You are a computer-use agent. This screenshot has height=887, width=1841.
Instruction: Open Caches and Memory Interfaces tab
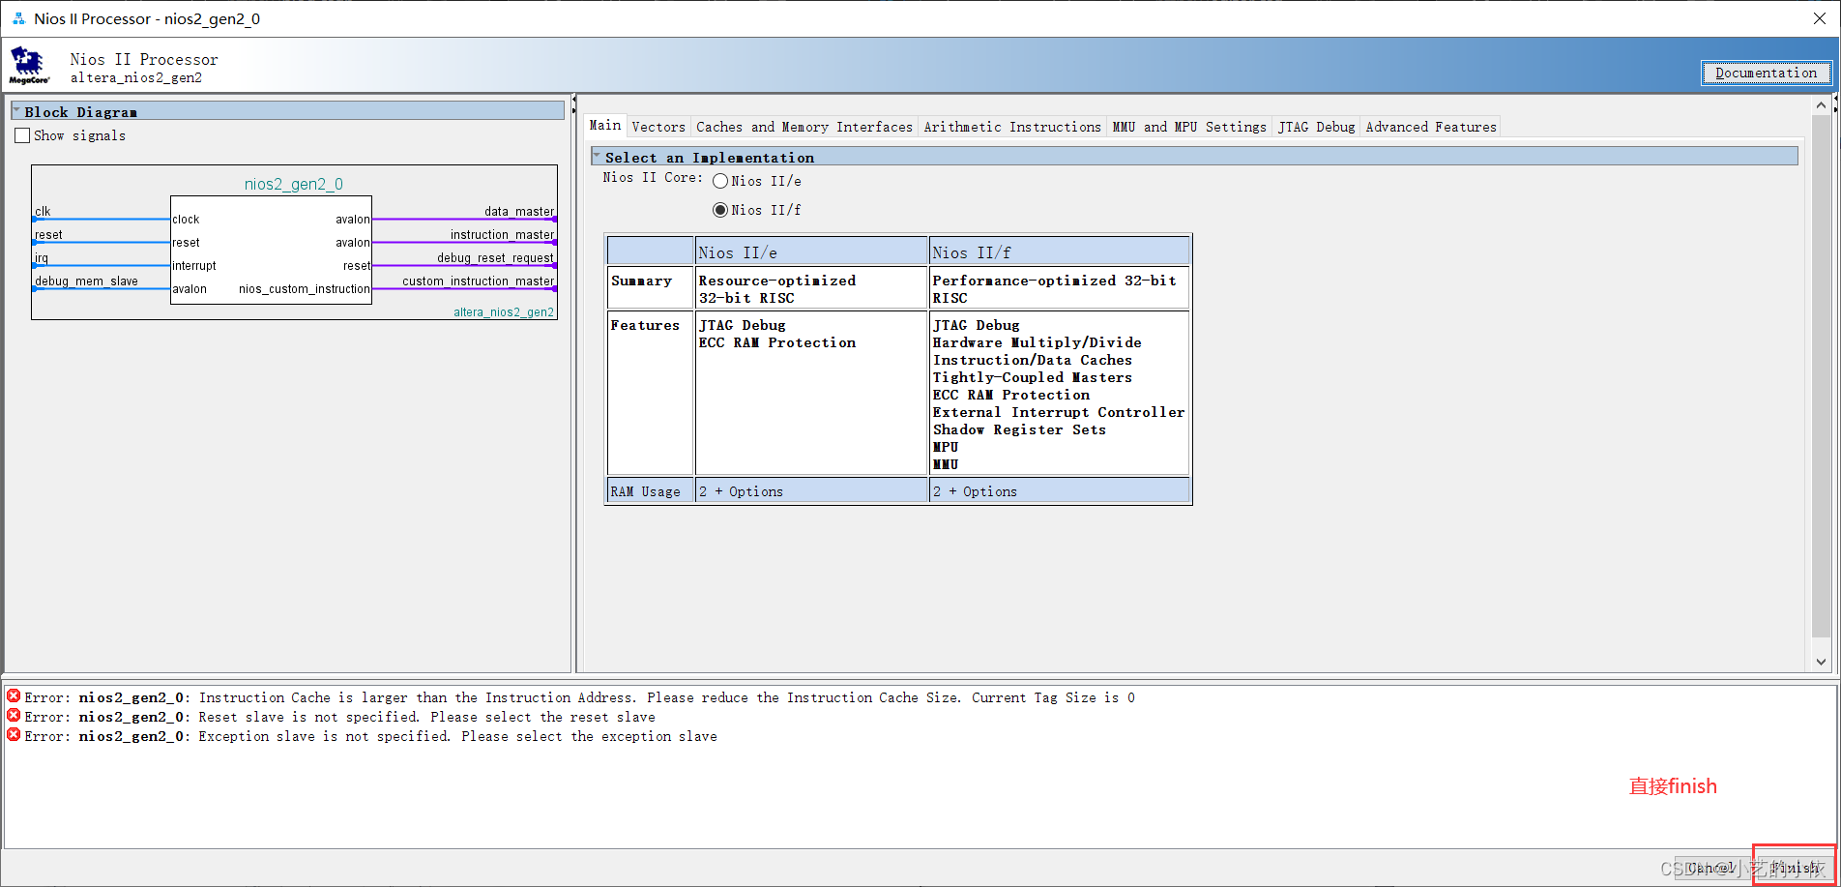(804, 127)
